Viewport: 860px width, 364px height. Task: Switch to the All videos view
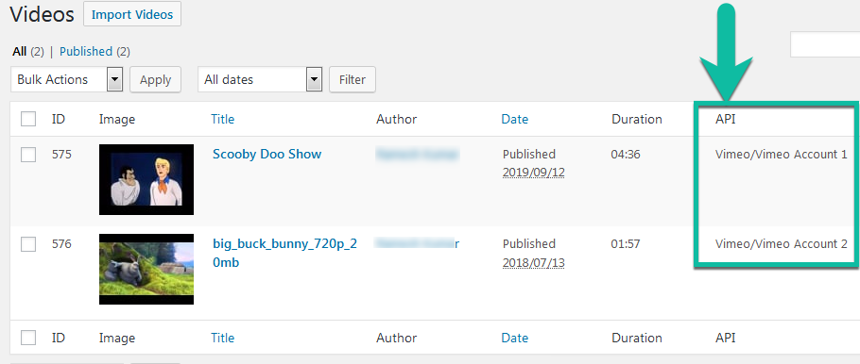tap(20, 52)
